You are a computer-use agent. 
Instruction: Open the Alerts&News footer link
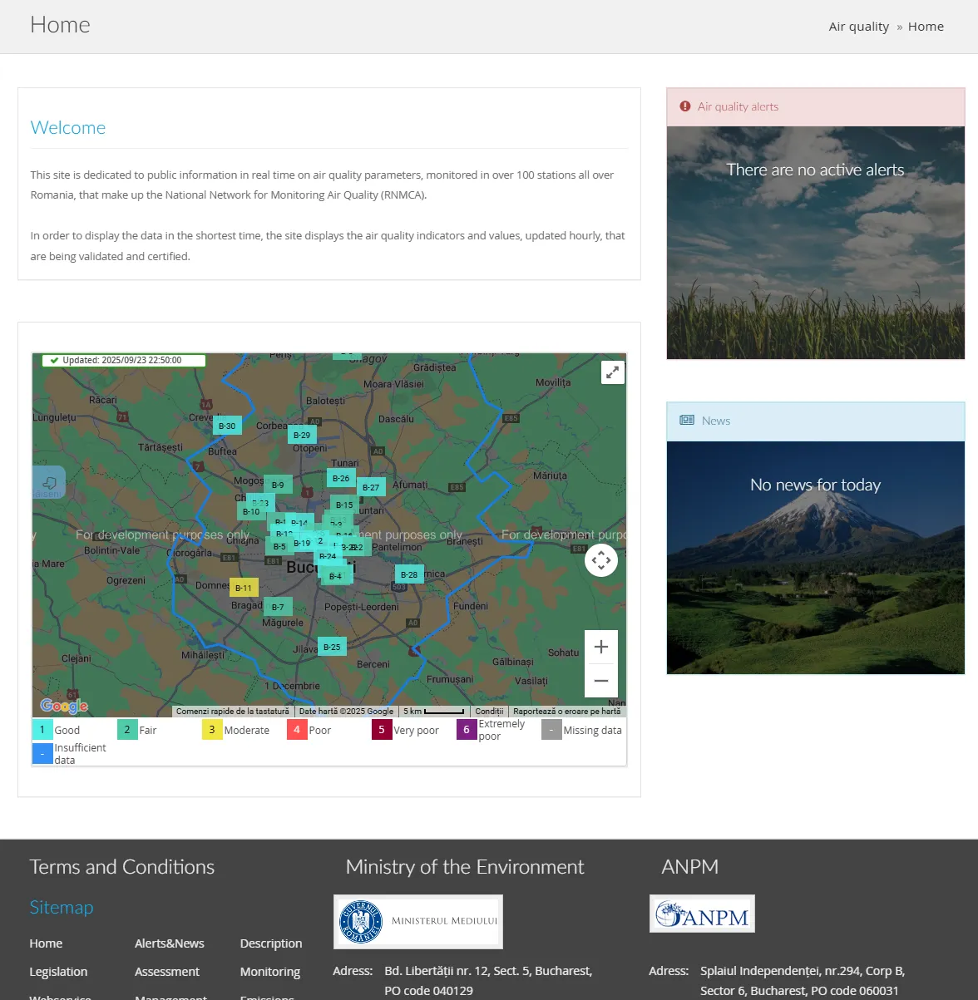tap(170, 943)
